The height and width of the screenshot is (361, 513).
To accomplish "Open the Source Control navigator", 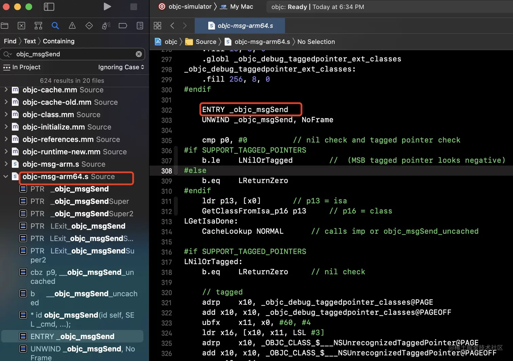I will [21, 26].
